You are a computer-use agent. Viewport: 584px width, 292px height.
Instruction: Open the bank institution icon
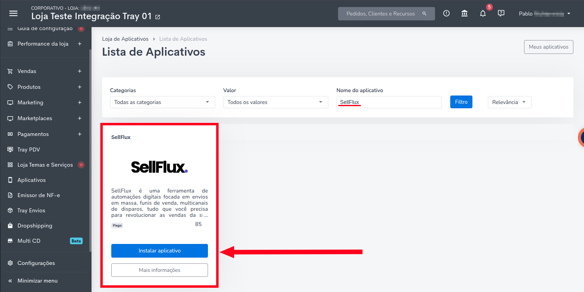[465, 13]
